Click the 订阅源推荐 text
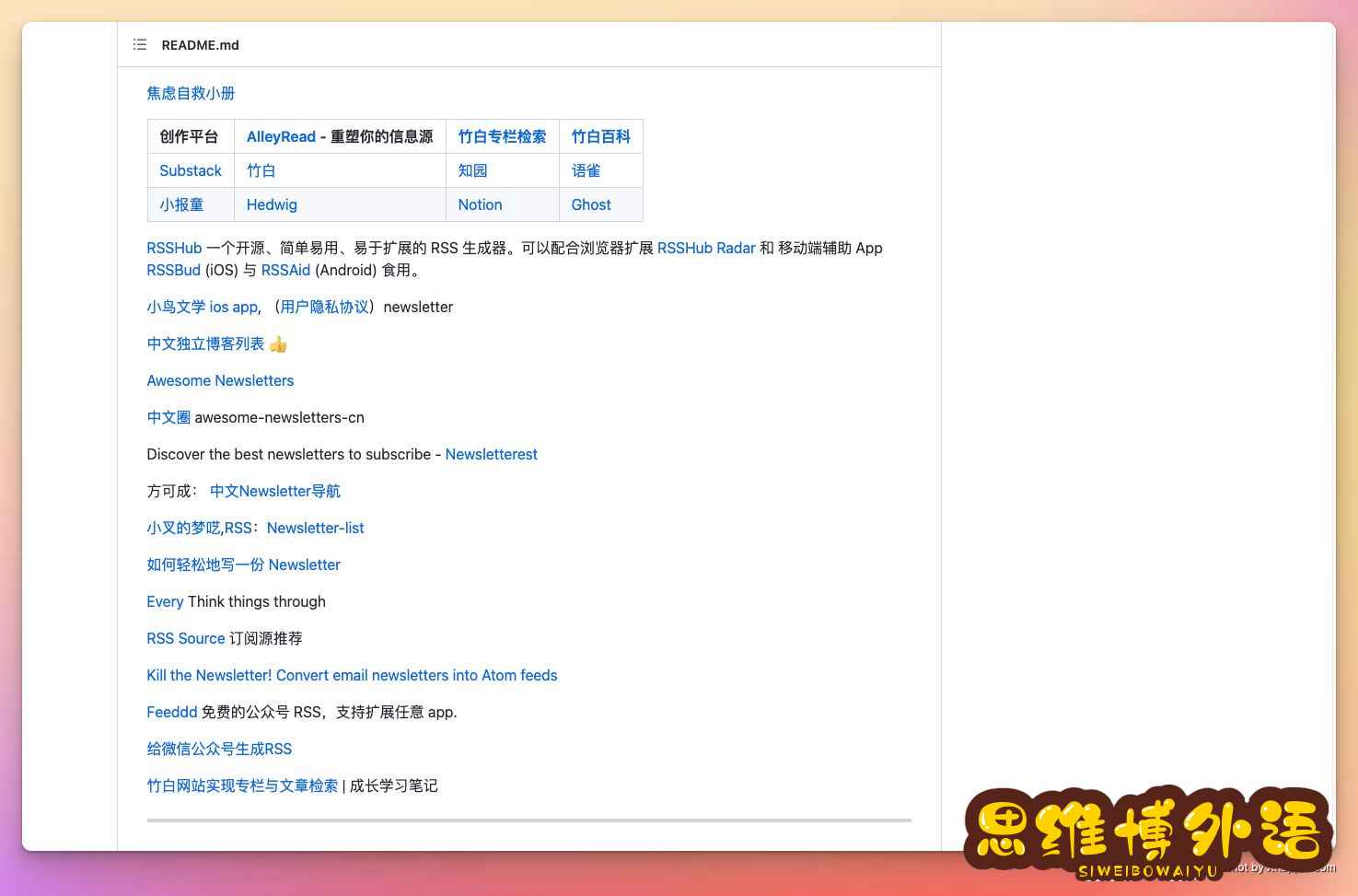The image size is (1358, 896). click(266, 638)
